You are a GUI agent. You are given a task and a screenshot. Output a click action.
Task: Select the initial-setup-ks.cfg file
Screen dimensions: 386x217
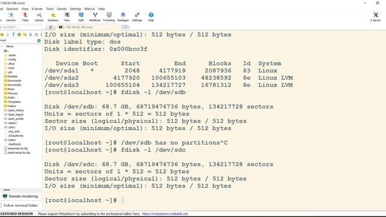tap(17, 153)
